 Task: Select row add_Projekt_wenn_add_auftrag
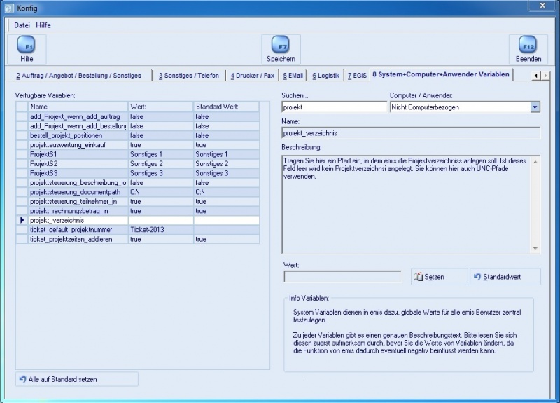[x=137, y=116]
